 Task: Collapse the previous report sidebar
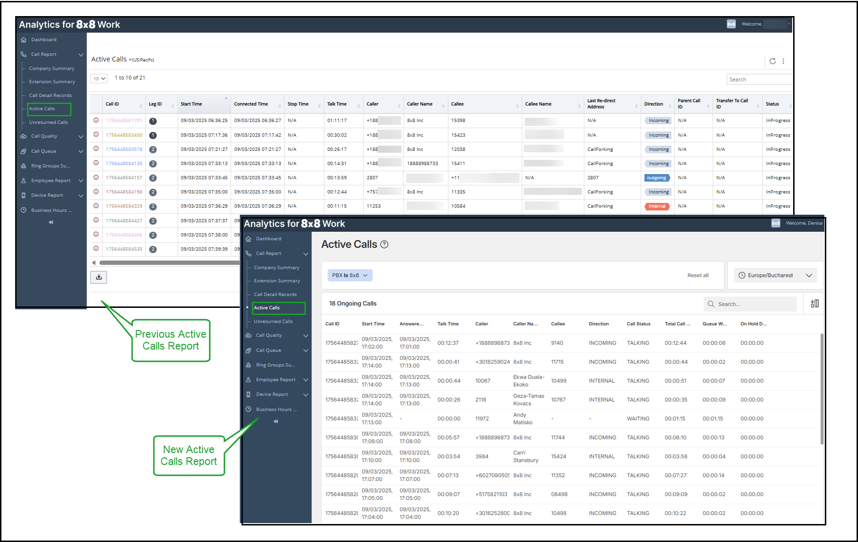[x=51, y=222]
